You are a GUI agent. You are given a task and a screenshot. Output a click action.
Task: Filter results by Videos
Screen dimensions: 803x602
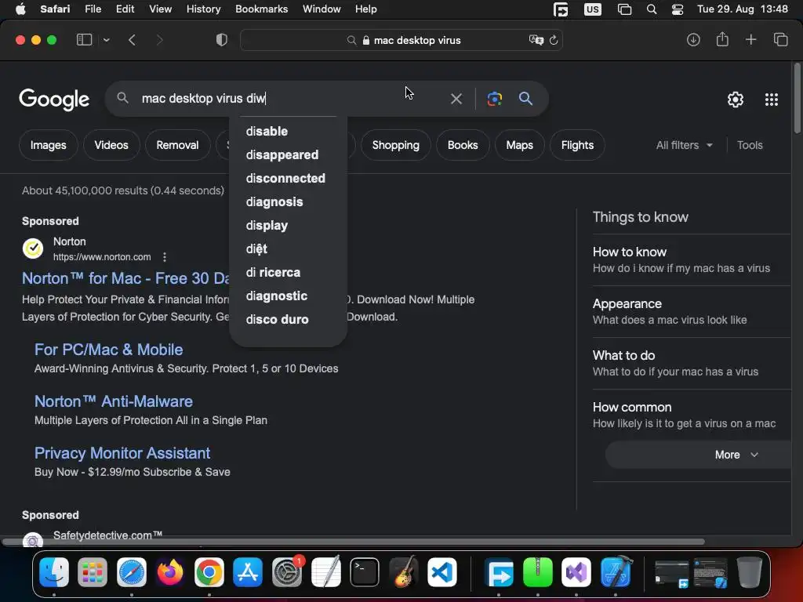click(x=111, y=145)
